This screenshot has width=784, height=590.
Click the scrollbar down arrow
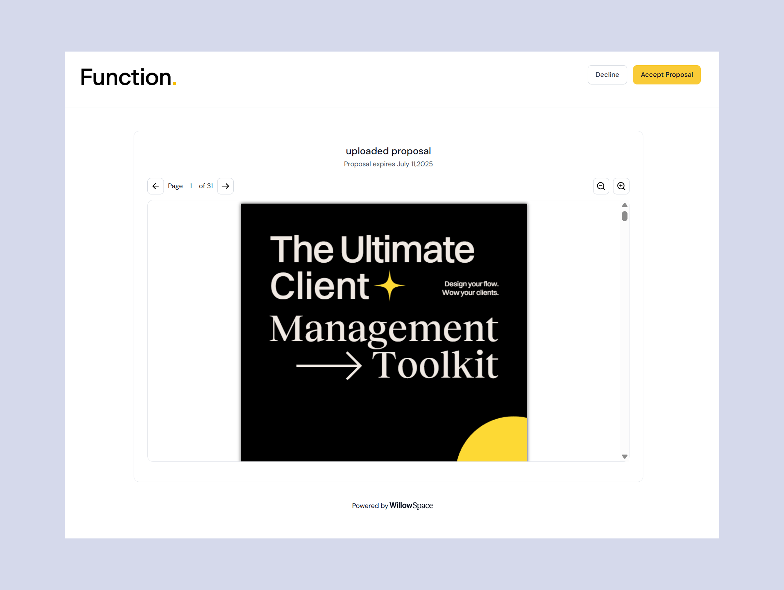tap(625, 457)
